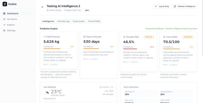Click the 'Africa/Lagos' timezone text
This screenshot has width=203, height=103.
pos(108,94)
